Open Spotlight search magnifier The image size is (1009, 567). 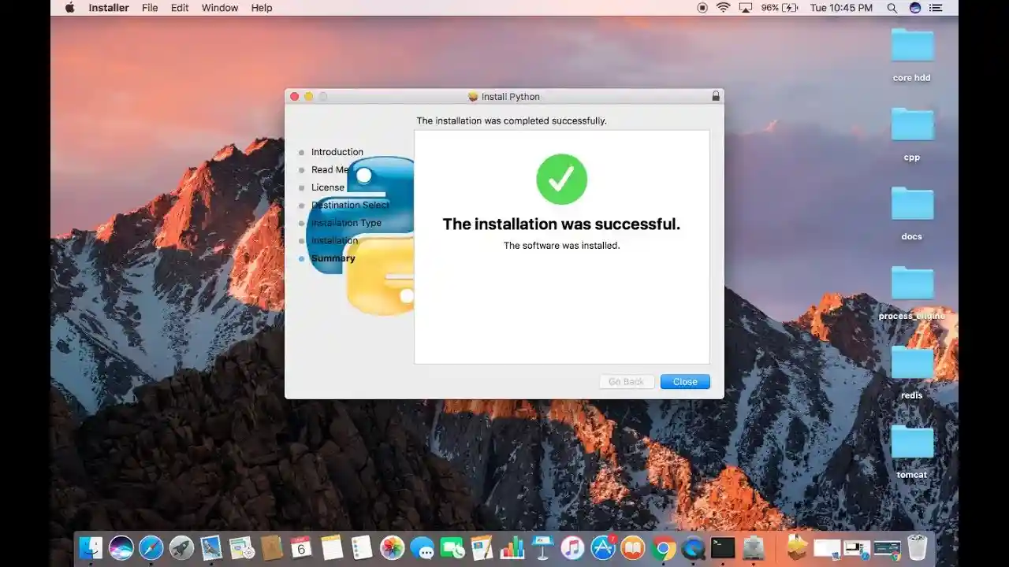pyautogui.click(x=892, y=8)
